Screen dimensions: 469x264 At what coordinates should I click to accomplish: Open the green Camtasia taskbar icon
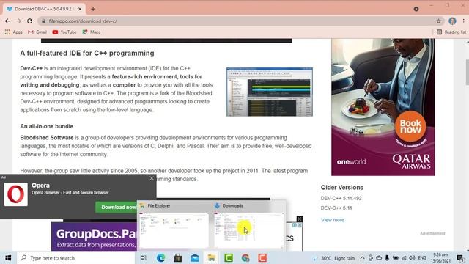pyautogui.click(x=229, y=258)
